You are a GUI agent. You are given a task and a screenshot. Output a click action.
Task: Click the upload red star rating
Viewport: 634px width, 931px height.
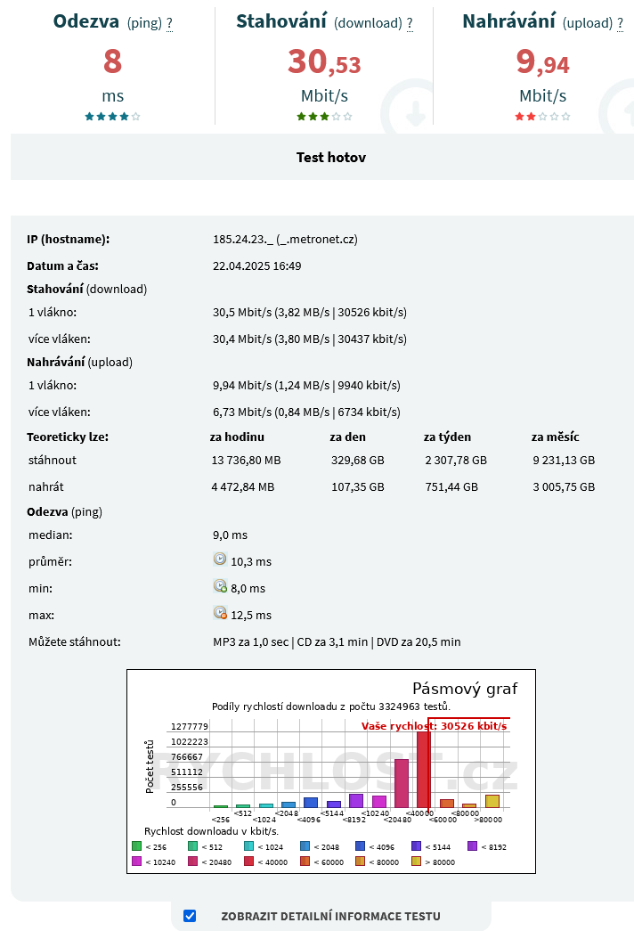(542, 117)
